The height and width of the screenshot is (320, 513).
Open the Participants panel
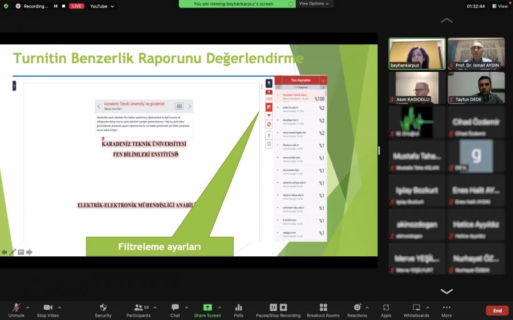(x=139, y=310)
